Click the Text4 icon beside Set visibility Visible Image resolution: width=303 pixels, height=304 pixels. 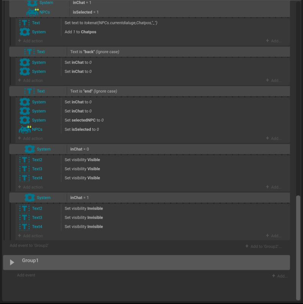pos(24,178)
